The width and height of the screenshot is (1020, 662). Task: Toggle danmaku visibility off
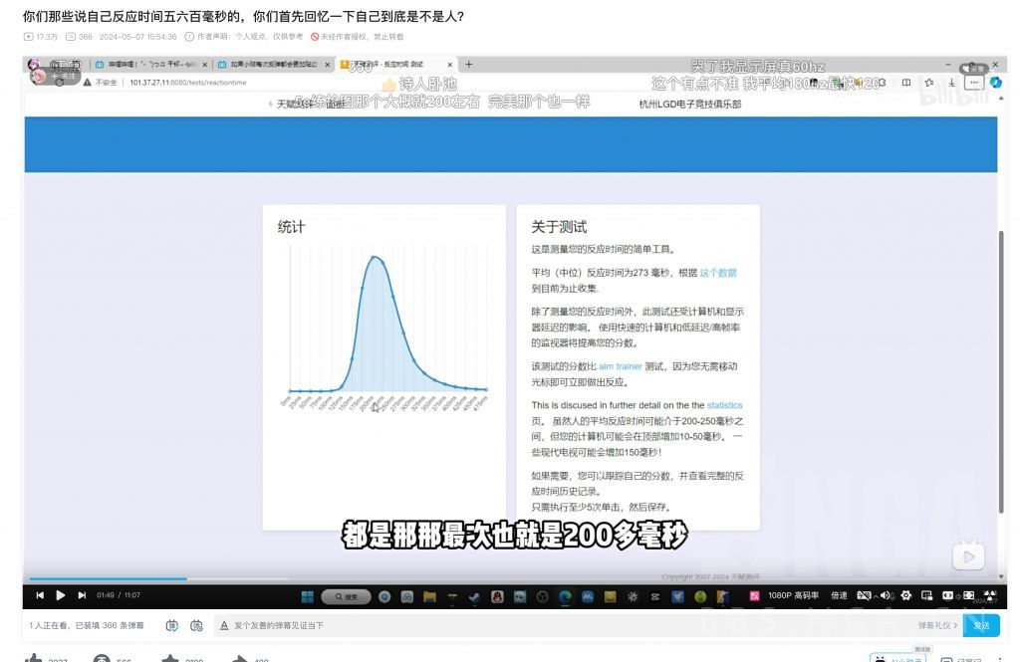pyautogui.click(x=863, y=595)
